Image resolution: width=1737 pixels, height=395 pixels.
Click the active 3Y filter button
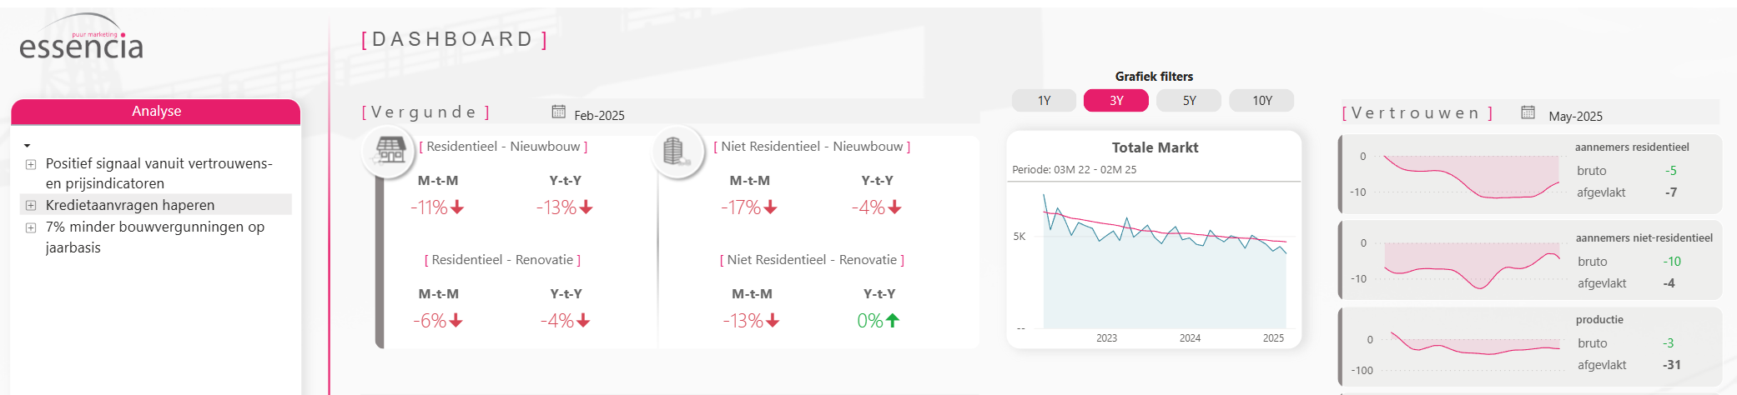1115,101
